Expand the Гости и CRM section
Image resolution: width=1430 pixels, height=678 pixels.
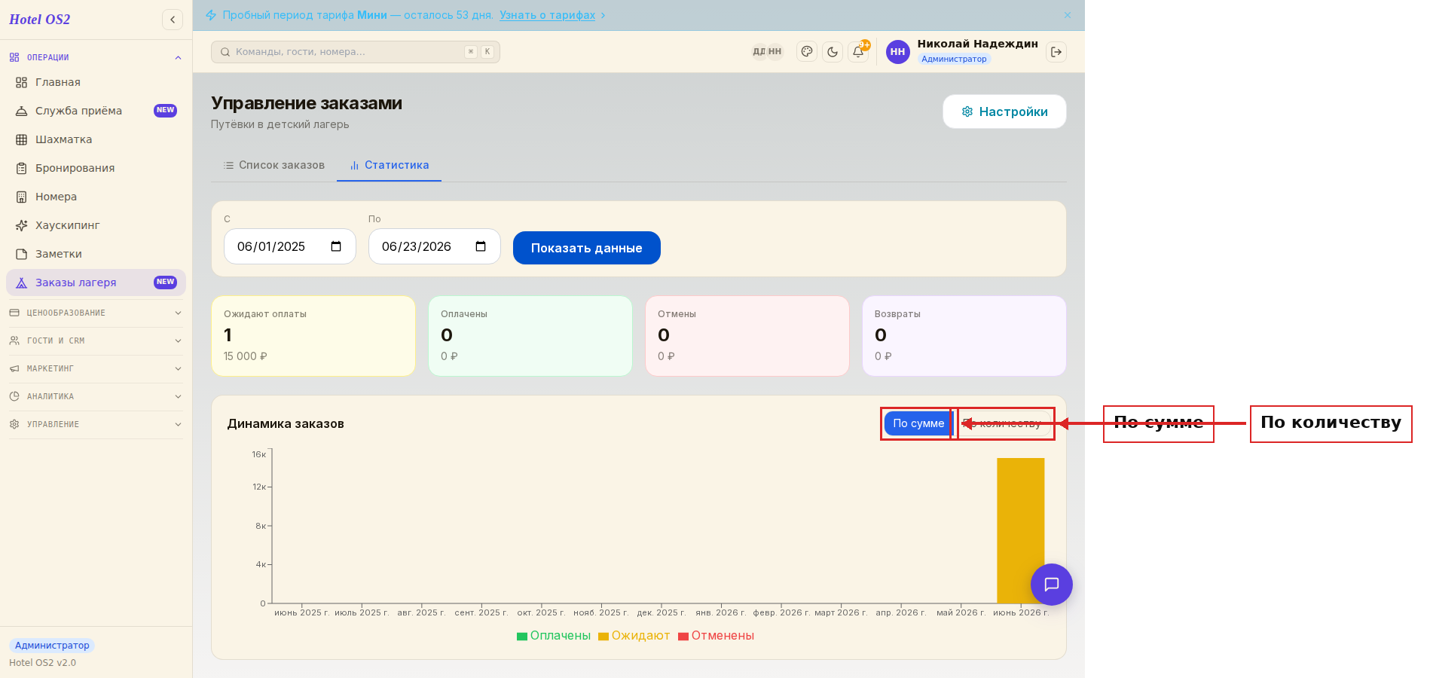pyautogui.click(x=95, y=341)
